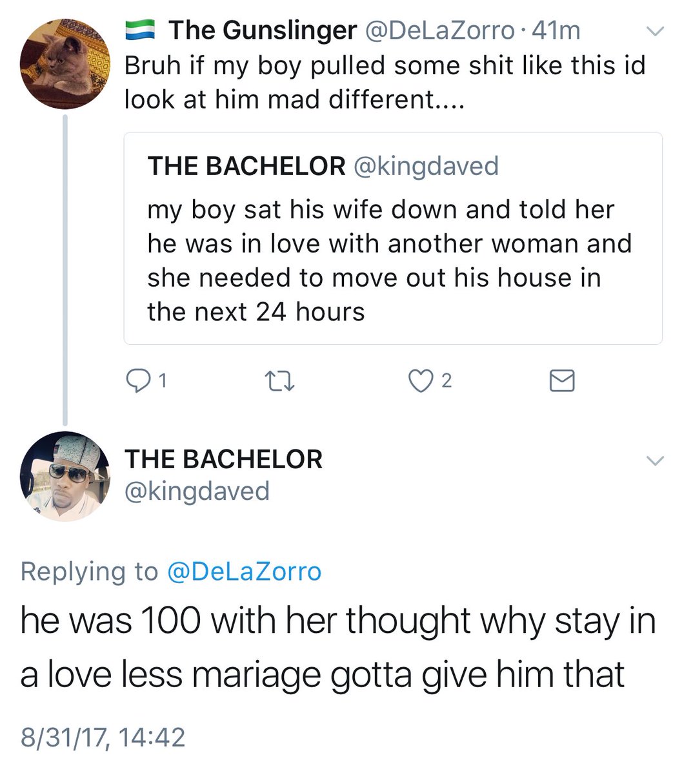This screenshot has height=775, width=682.
Task: Click the "Bruh if my boy" tweet text
Action: coord(385,82)
